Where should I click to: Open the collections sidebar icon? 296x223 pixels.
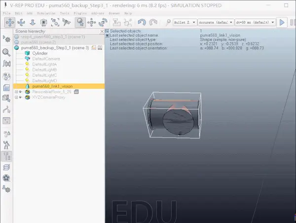point(6,76)
